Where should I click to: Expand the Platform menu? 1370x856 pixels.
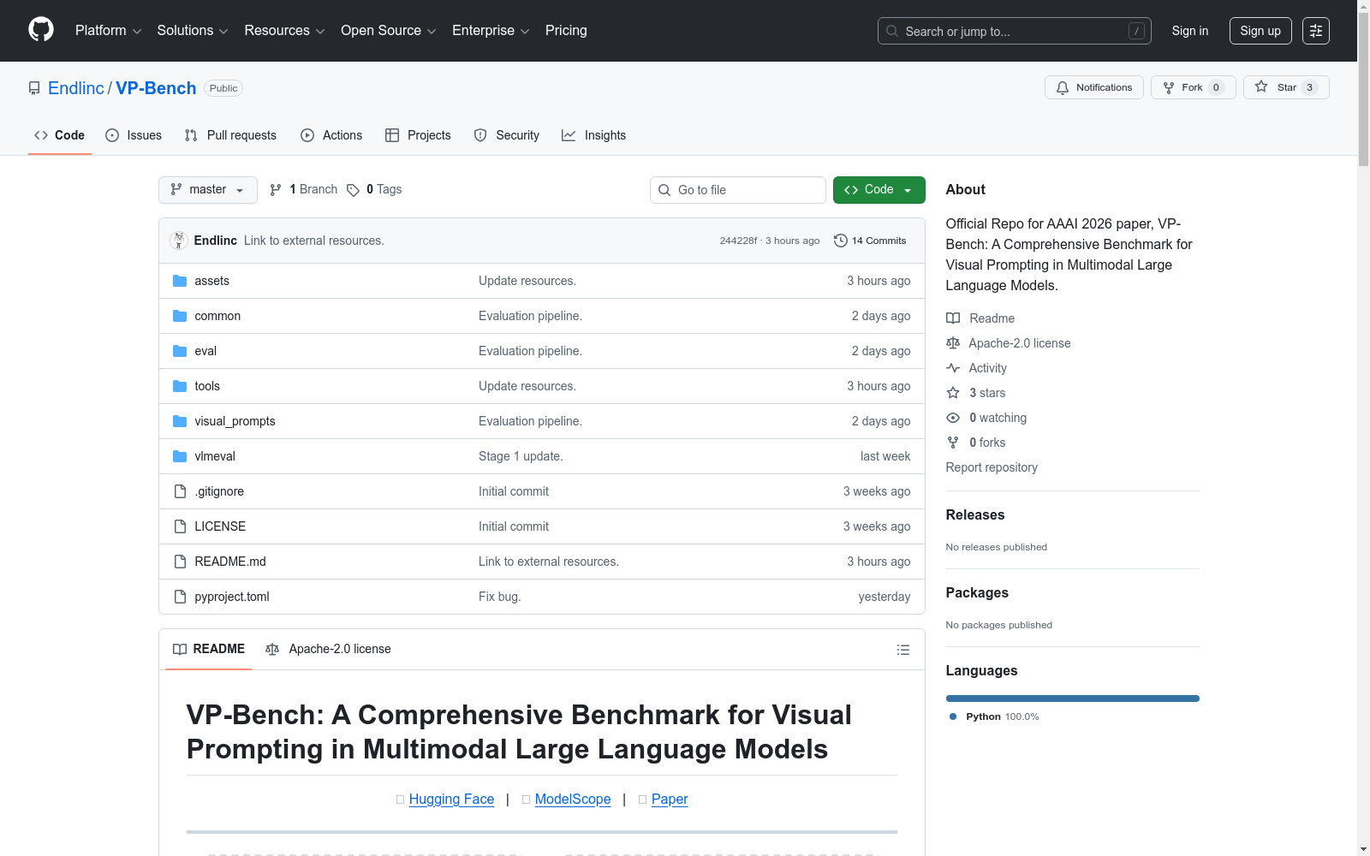click(x=109, y=31)
